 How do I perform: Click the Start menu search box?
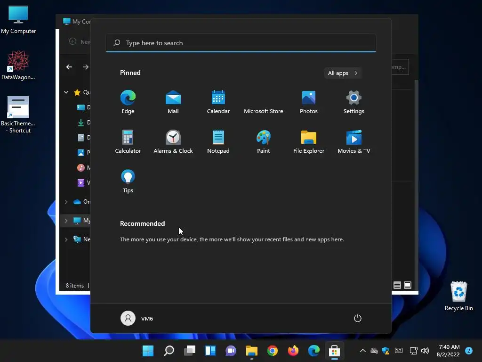tap(241, 43)
